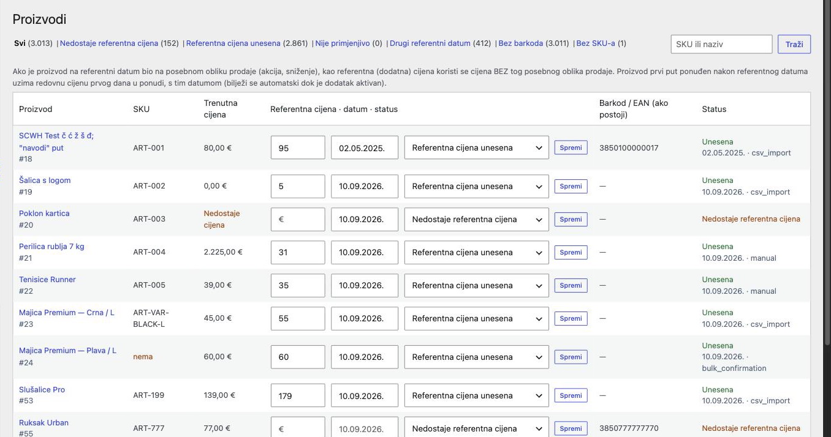Viewport: 831px width, 437px height.
Task: Open Šalica s logom product link
Action: (x=45, y=181)
